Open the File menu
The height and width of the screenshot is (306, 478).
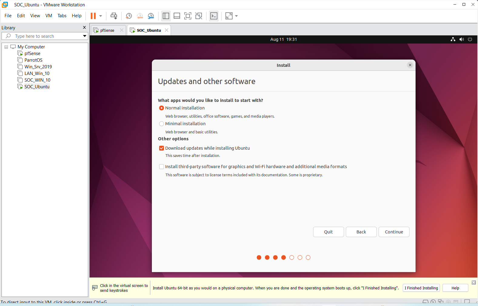[x=8, y=16]
